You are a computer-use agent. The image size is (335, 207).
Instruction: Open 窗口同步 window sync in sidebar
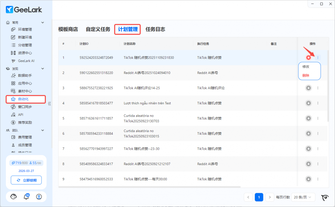coord(25,107)
